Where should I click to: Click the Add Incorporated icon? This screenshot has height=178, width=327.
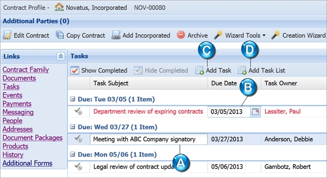tap(116, 35)
